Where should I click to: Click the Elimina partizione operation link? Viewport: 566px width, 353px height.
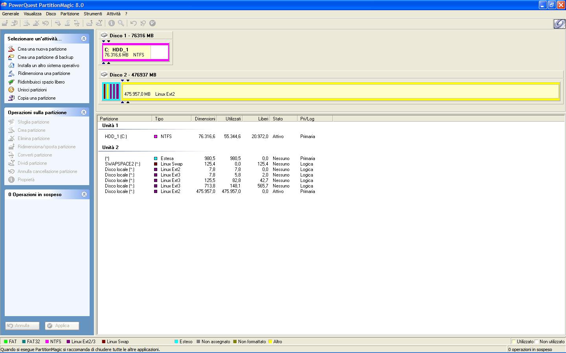click(34, 138)
